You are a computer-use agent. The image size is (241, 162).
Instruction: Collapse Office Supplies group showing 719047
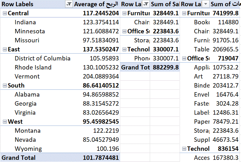[184, 59]
